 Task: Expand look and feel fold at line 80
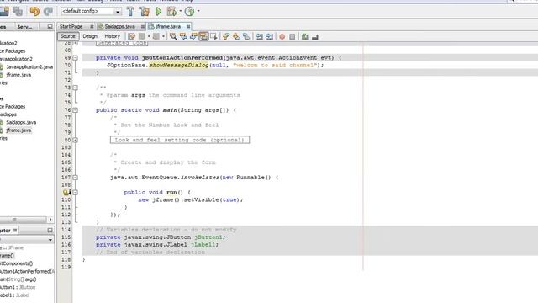75,141
